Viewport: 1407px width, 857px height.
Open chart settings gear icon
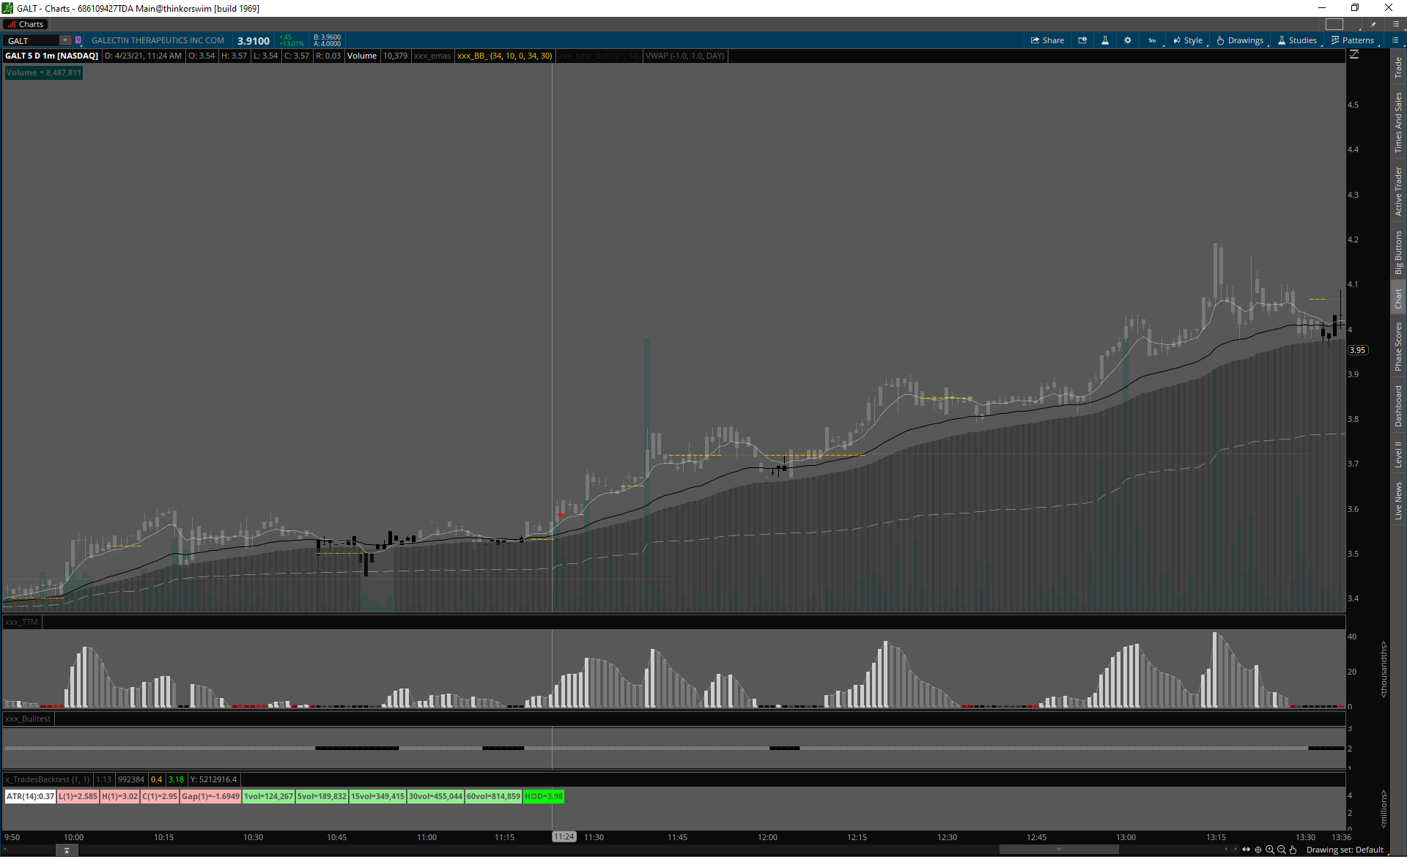point(1128,40)
